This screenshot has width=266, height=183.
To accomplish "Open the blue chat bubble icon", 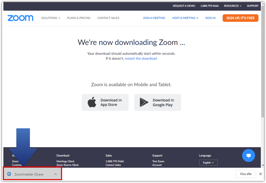I will pos(249,155).
